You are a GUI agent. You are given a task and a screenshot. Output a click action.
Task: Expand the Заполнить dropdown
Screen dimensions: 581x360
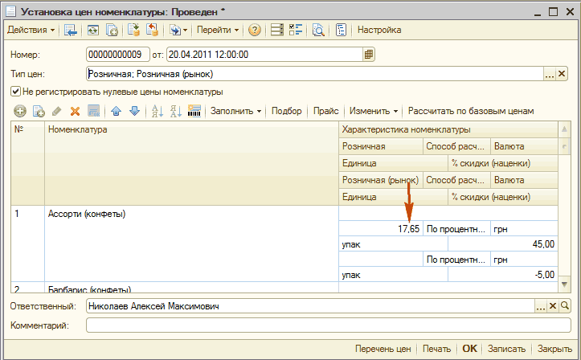235,111
